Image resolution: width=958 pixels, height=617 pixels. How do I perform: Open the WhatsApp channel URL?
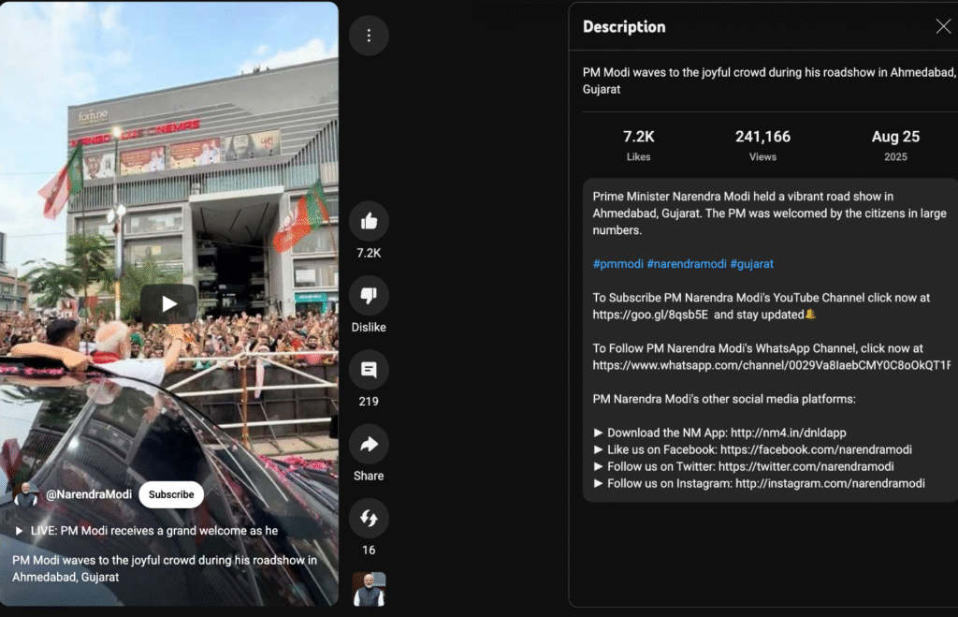tap(772, 365)
